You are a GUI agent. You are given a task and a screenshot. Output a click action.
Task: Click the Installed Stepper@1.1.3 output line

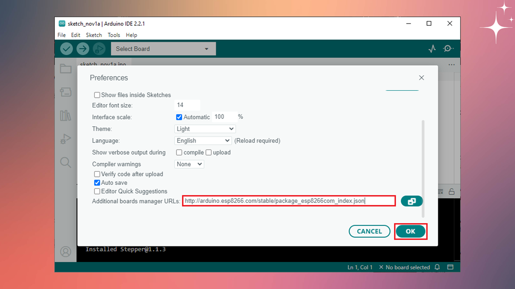(x=126, y=249)
